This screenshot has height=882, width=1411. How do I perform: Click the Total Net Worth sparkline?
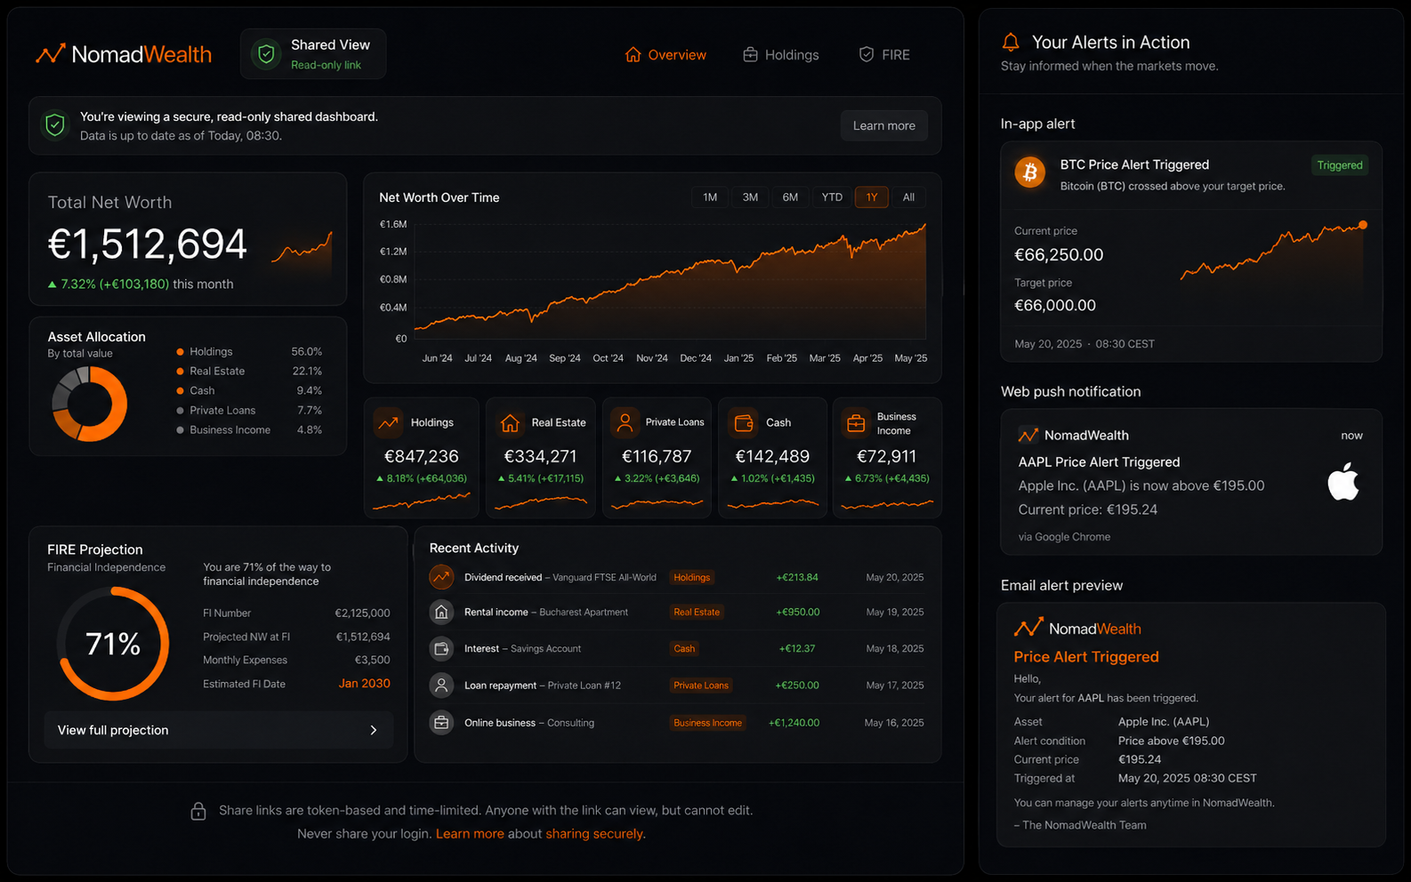click(302, 247)
